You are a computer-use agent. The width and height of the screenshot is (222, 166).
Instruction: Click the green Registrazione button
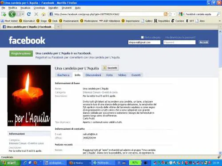pyautogui.click(x=21, y=54)
